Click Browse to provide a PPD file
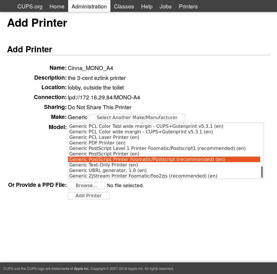 [86, 185]
